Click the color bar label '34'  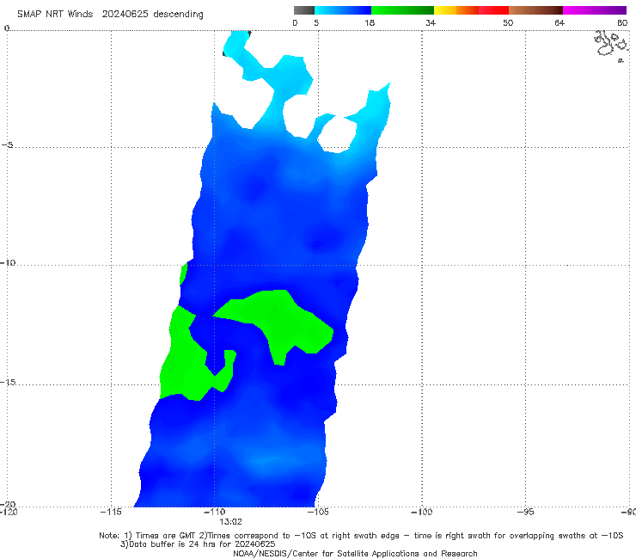[x=431, y=23]
